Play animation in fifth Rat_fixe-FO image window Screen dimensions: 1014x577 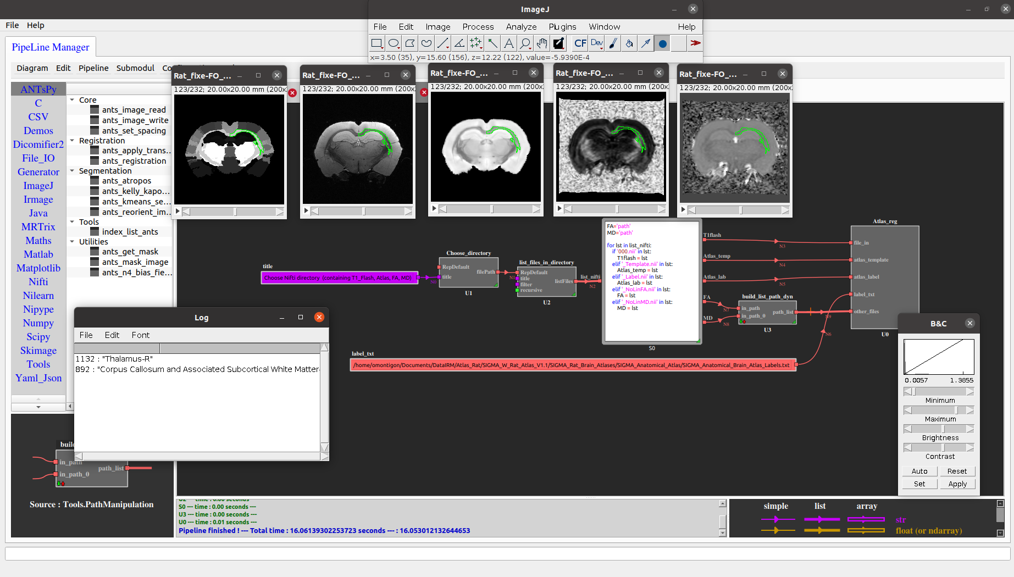coord(683,209)
